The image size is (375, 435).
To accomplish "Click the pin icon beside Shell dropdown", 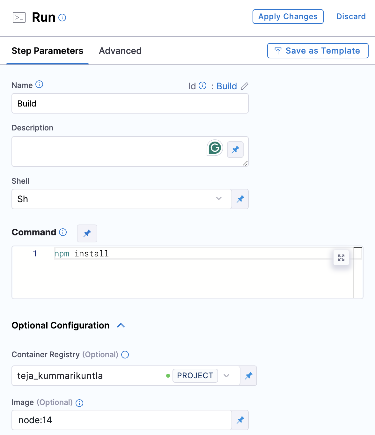I will coord(240,199).
